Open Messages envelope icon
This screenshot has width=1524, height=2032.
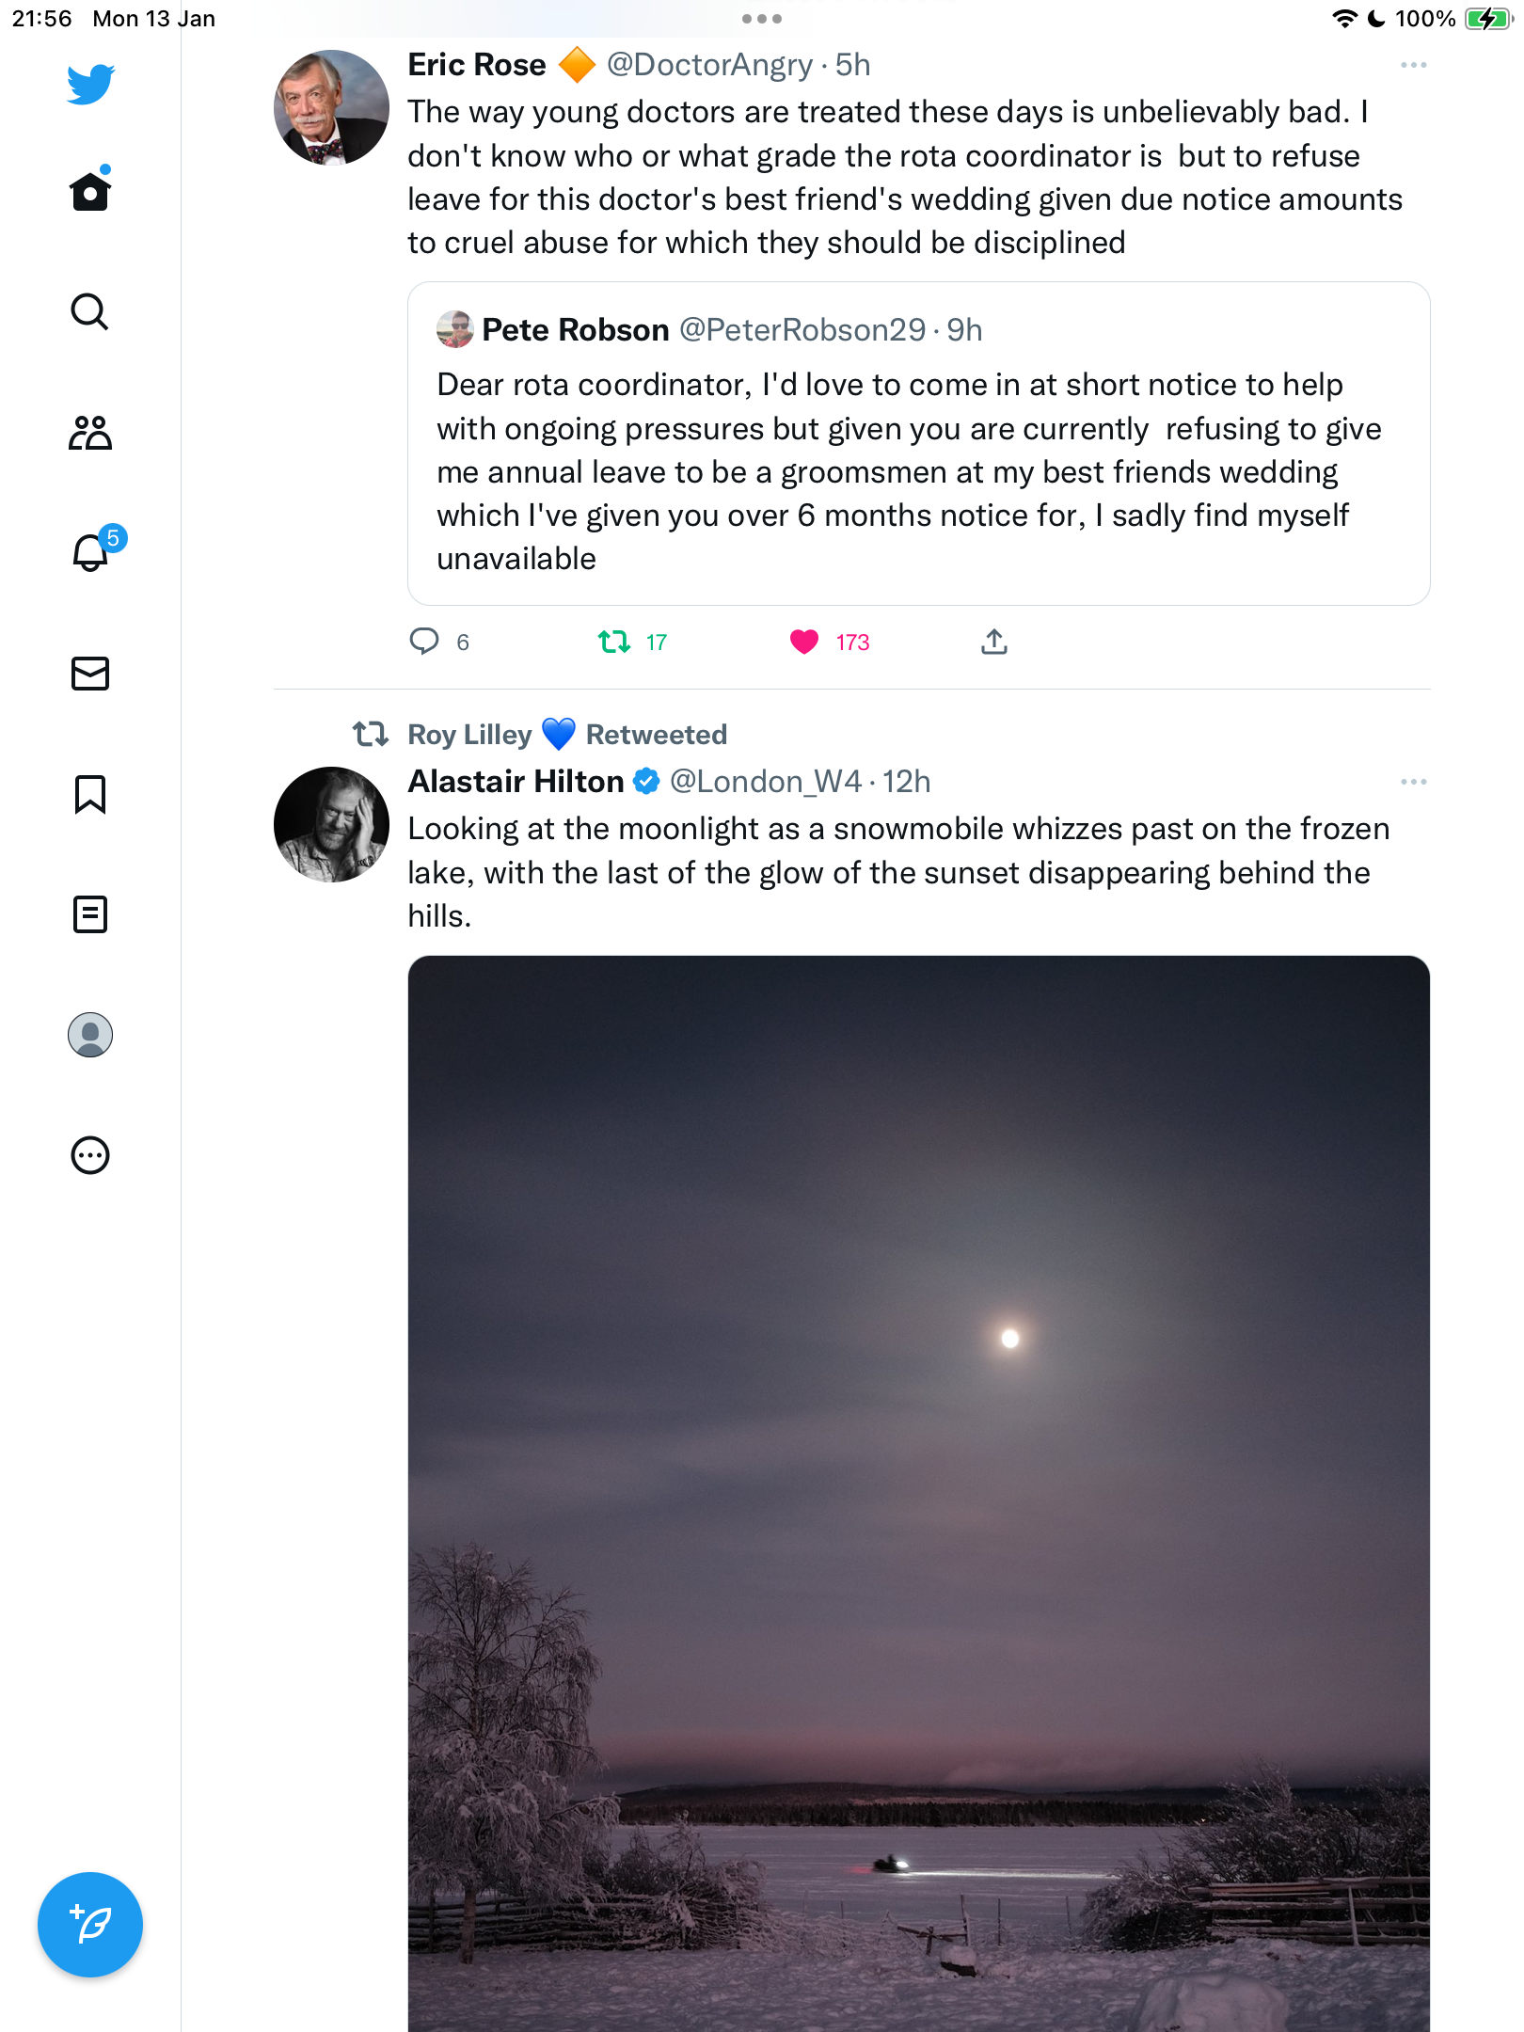(90, 674)
